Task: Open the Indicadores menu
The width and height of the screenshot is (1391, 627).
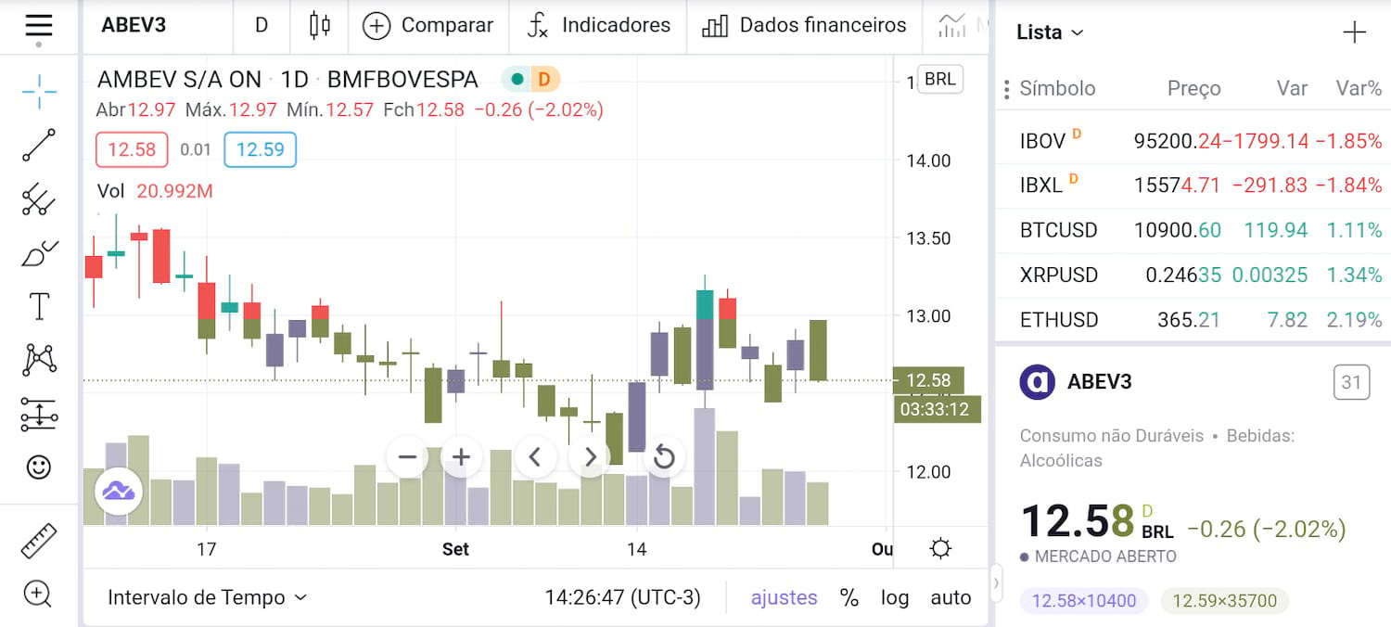Action: 598,26
